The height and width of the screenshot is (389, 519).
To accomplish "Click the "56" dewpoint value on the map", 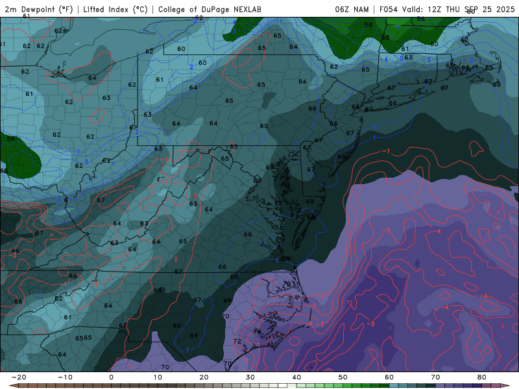I will pos(420,19).
